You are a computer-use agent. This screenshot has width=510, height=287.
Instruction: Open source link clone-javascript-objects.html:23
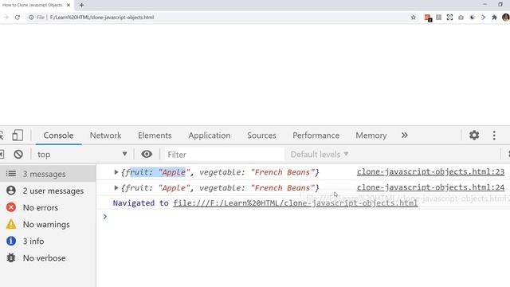pyautogui.click(x=430, y=172)
